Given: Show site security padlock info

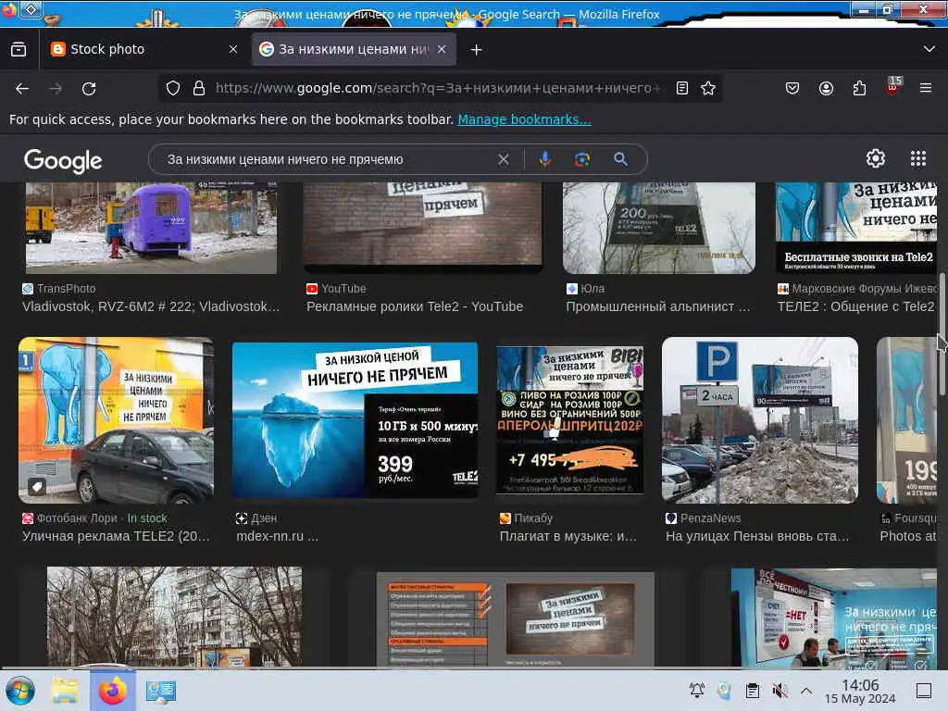Looking at the screenshot, I should (198, 88).
